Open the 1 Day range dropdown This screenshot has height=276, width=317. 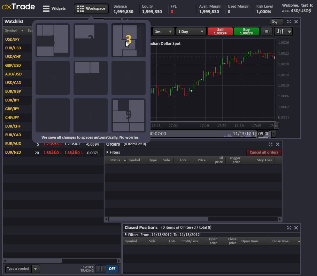tap(191, 32)
